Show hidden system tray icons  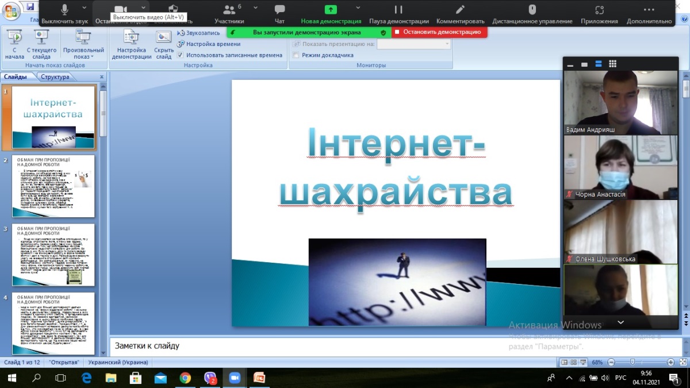pos(570,378)
